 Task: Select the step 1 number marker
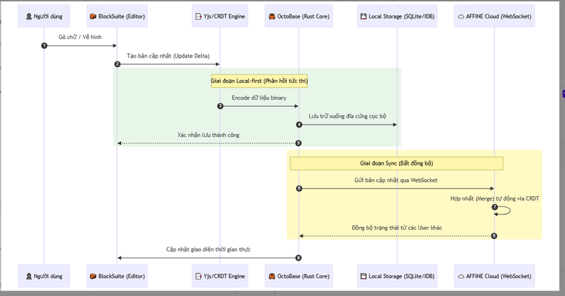(x=45, y=46)
